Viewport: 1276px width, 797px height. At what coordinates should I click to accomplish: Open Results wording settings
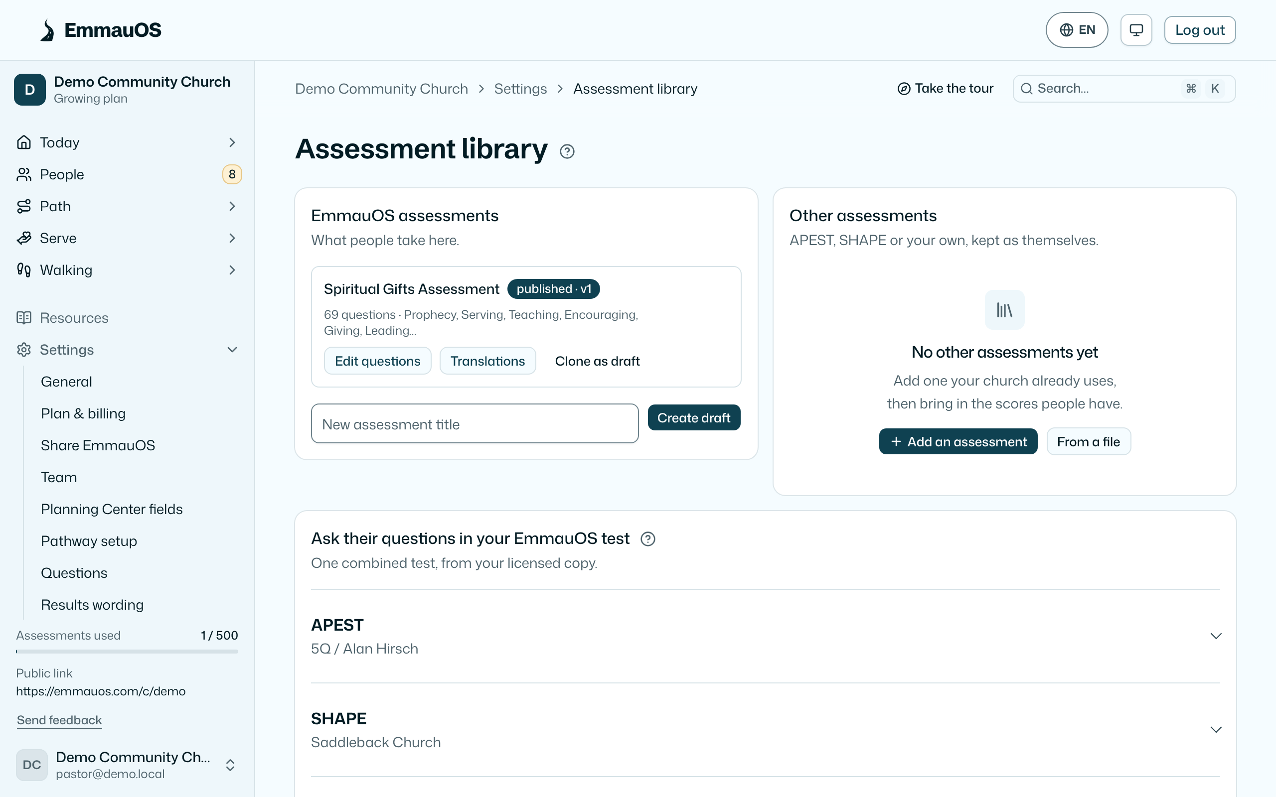(92, 605)
